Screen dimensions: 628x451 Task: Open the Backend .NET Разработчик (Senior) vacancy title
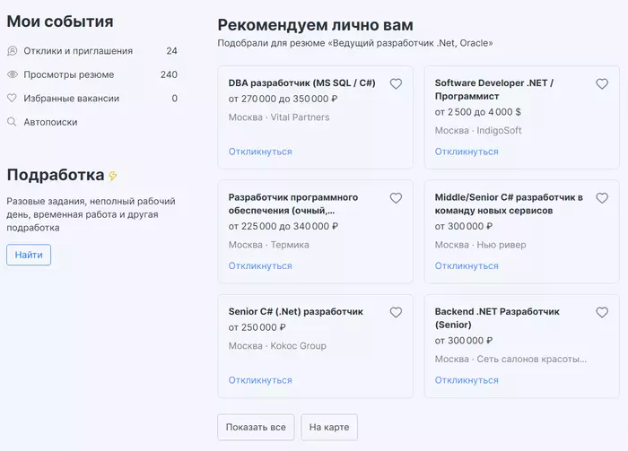click(496, 317)
